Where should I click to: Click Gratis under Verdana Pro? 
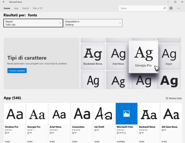pos(7,142)
